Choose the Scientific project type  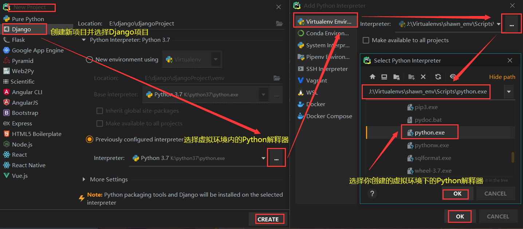coord(22,81)
